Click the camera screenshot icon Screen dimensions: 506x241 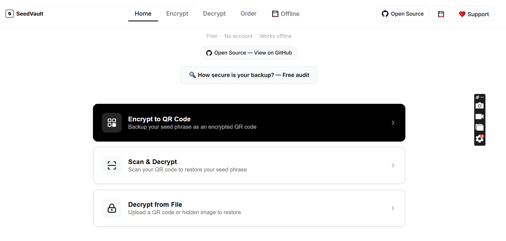click(x=479, y=106)
